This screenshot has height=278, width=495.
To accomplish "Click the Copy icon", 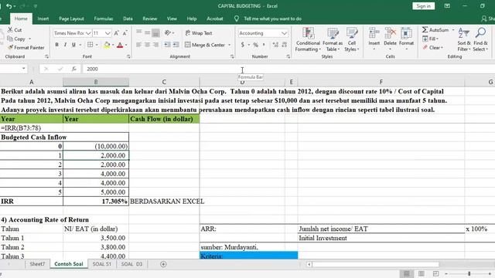I will 10,39.
